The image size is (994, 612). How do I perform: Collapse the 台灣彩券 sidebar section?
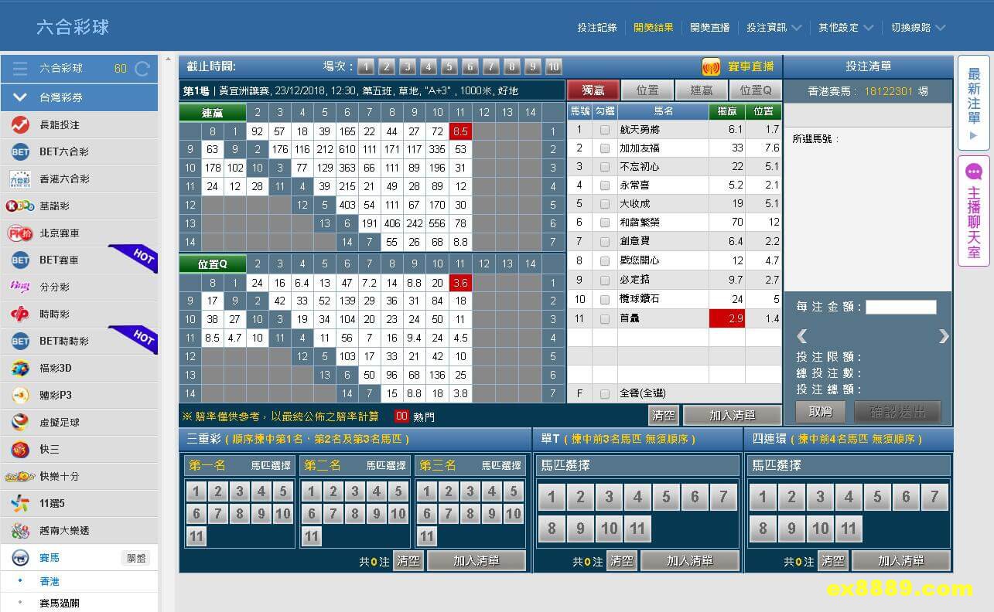(x=20, y=97)
